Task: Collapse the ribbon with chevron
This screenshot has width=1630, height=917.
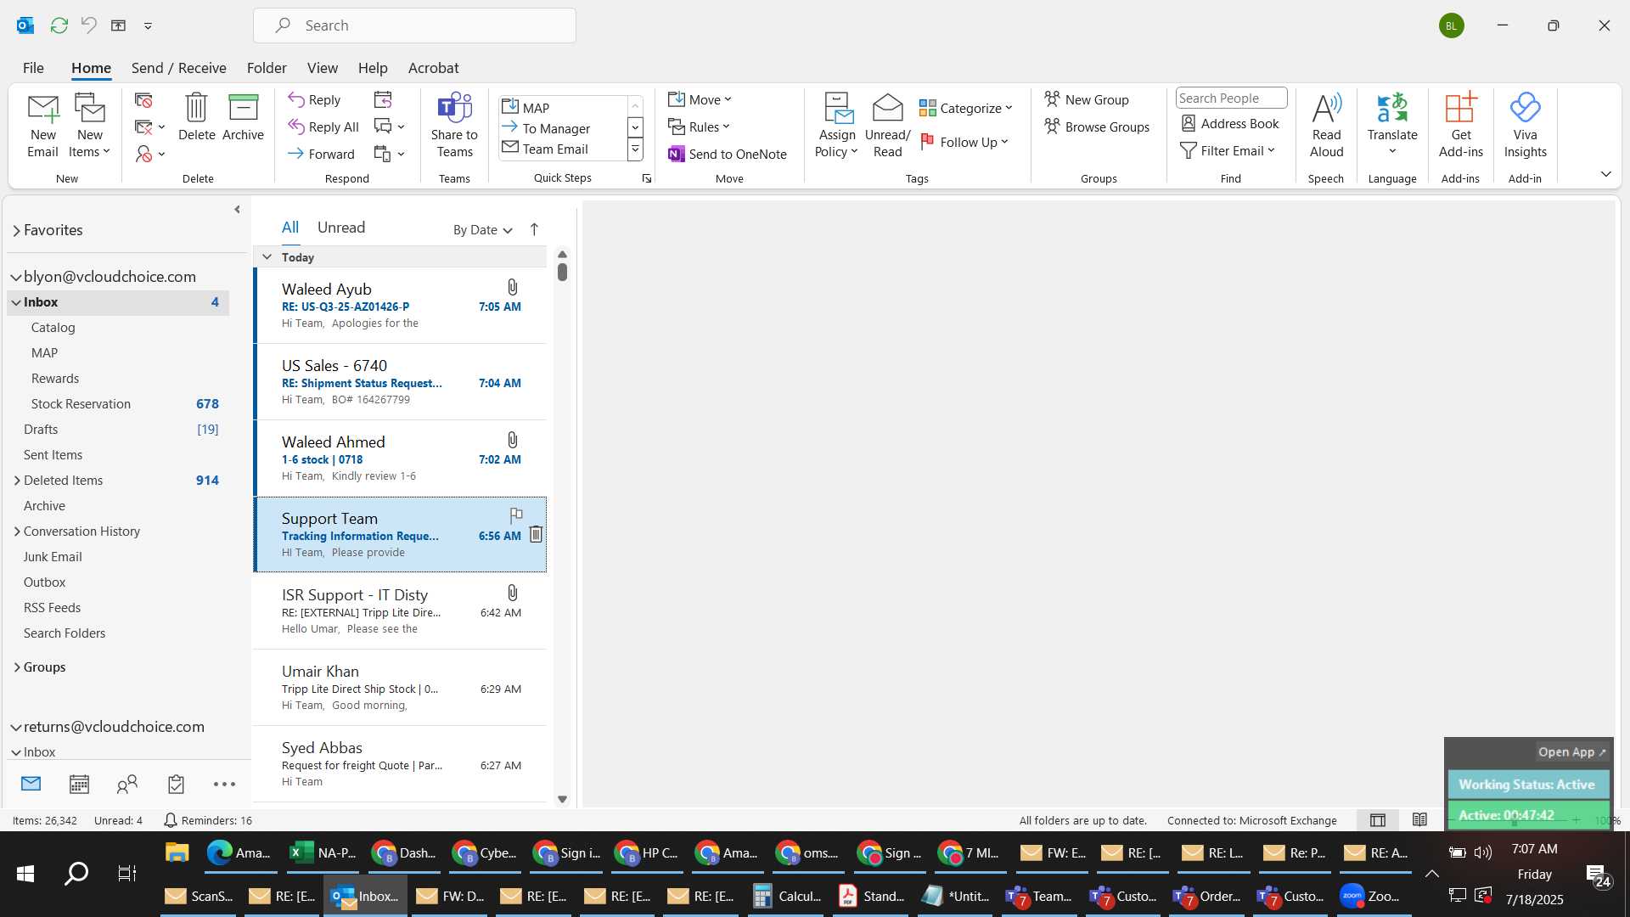Action: tap(1605, 174)
